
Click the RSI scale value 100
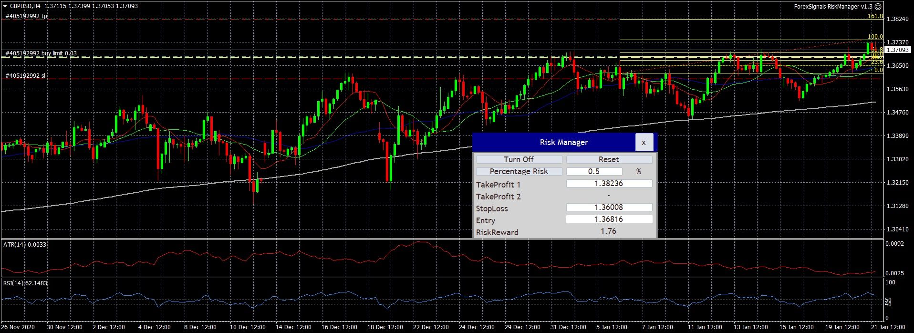pyautogui.click(x=890, y=282)
